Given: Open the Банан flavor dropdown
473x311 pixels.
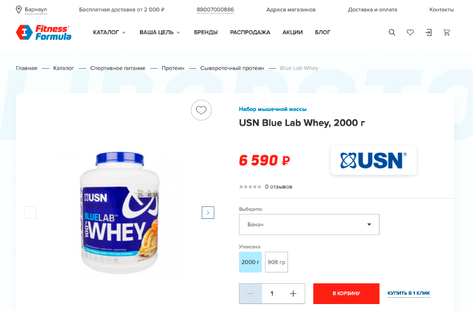Looking at the screenshot, I should click(309, 225).
